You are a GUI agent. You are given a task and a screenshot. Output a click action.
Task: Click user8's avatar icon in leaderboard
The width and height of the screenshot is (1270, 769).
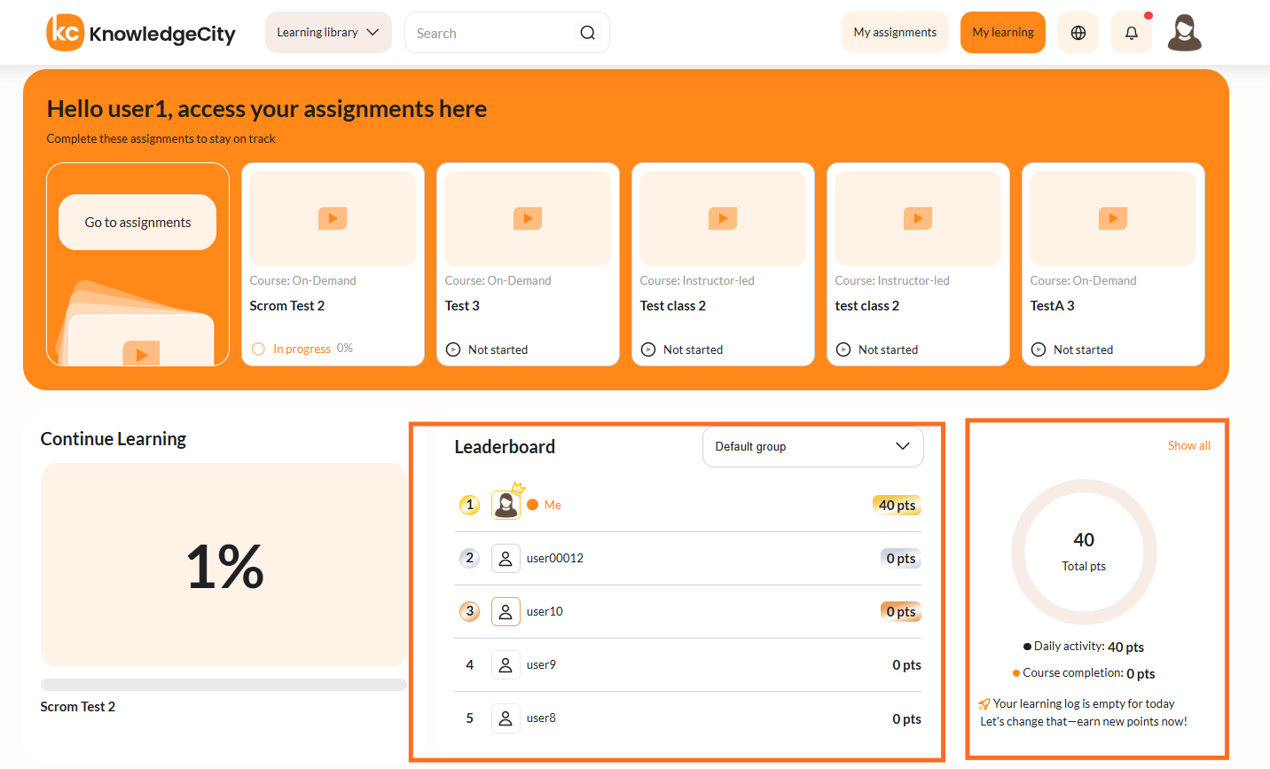click(x=506, y=718)
